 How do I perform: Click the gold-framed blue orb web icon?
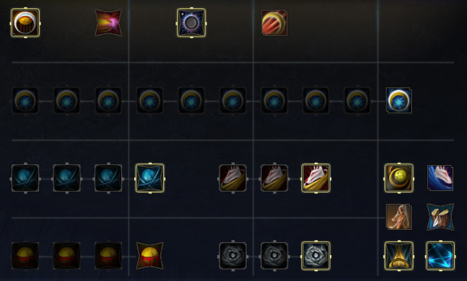[150, 178]
